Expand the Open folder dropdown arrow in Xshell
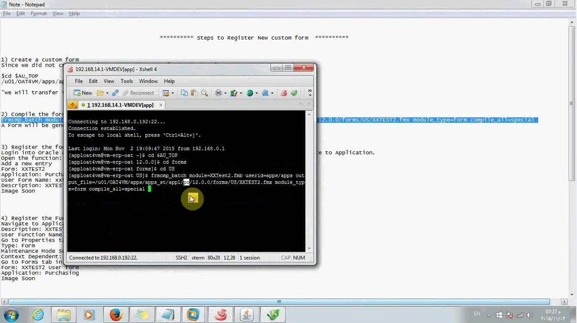The height and width of the screenshot is (323, 577). [107, 93]
